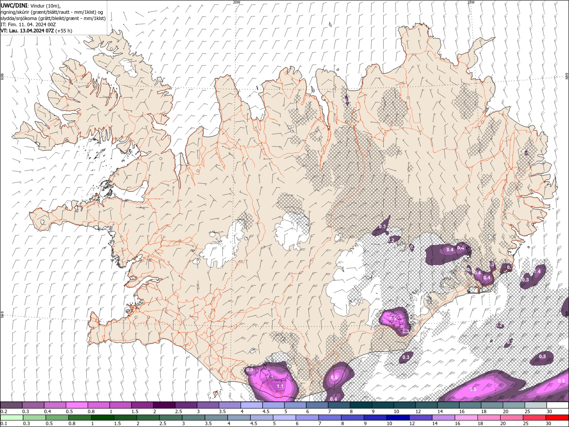The height and width of the screenshot is (427, 569).
Task: Select darkest purple 2 swatch in upper scale
Action: pyautogui.click(x=164, y=405)
